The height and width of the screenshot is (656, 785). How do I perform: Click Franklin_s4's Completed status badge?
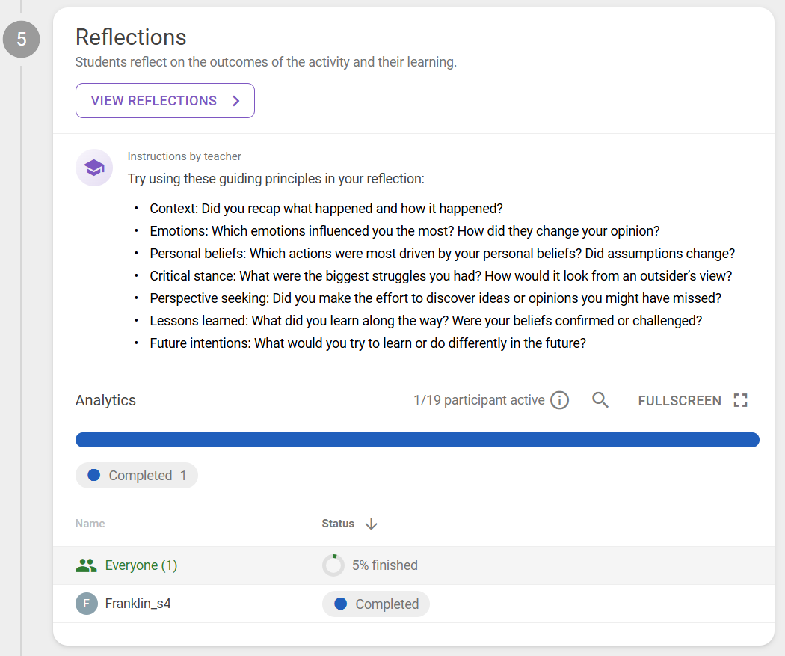376,604
